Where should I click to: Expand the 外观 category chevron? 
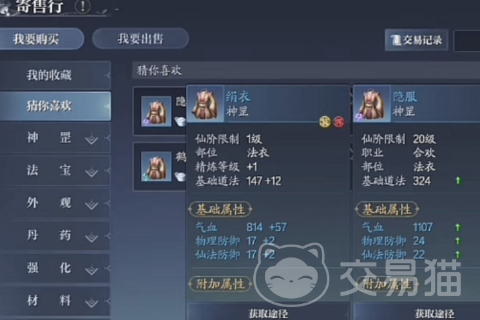click(91, 204)
